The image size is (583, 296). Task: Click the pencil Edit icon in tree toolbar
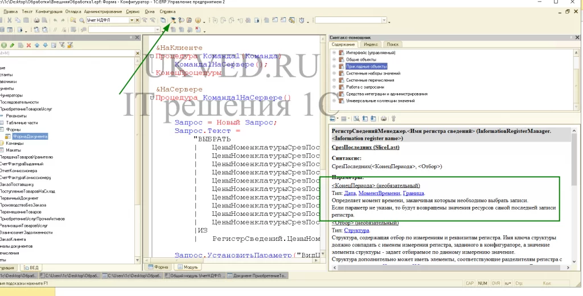pyautogui.click(x=12, y=45)
